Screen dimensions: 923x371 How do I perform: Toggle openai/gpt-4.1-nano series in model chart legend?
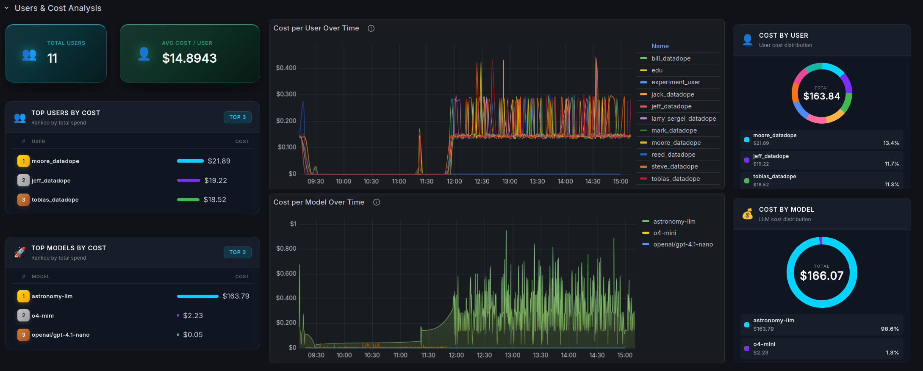click(683, 244)
